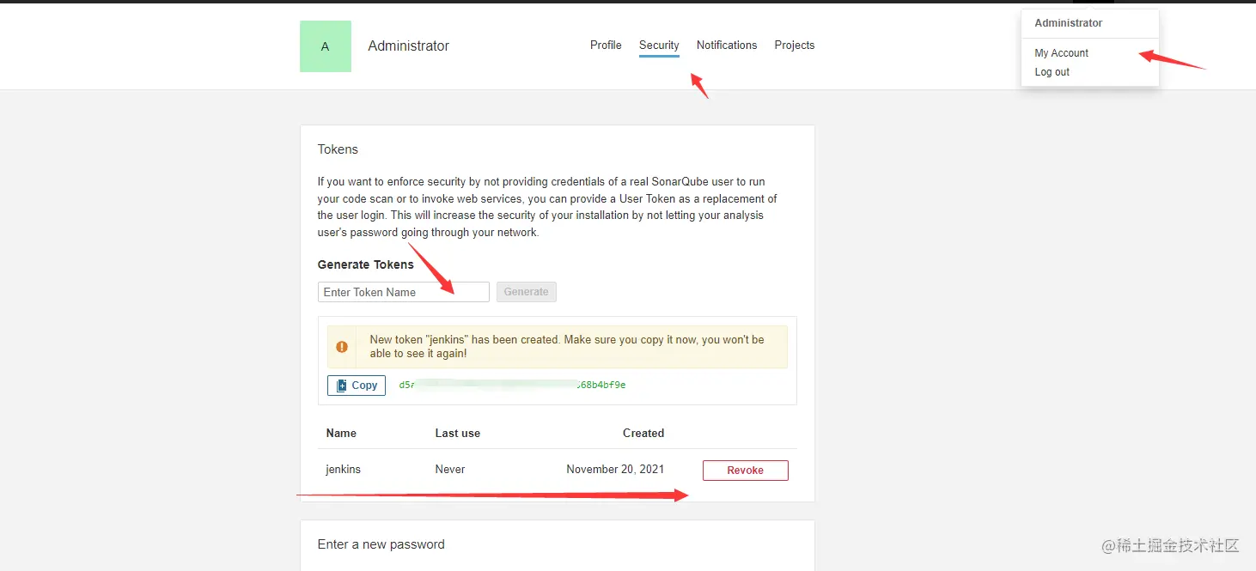Select Log out in the user menu
Image resolution: width=1256 pixels, height=571 pixels.
(1052, 72)
